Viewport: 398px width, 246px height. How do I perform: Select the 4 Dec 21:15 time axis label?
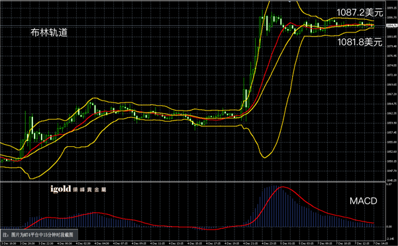pyautogui.click(x=250, y=243)
